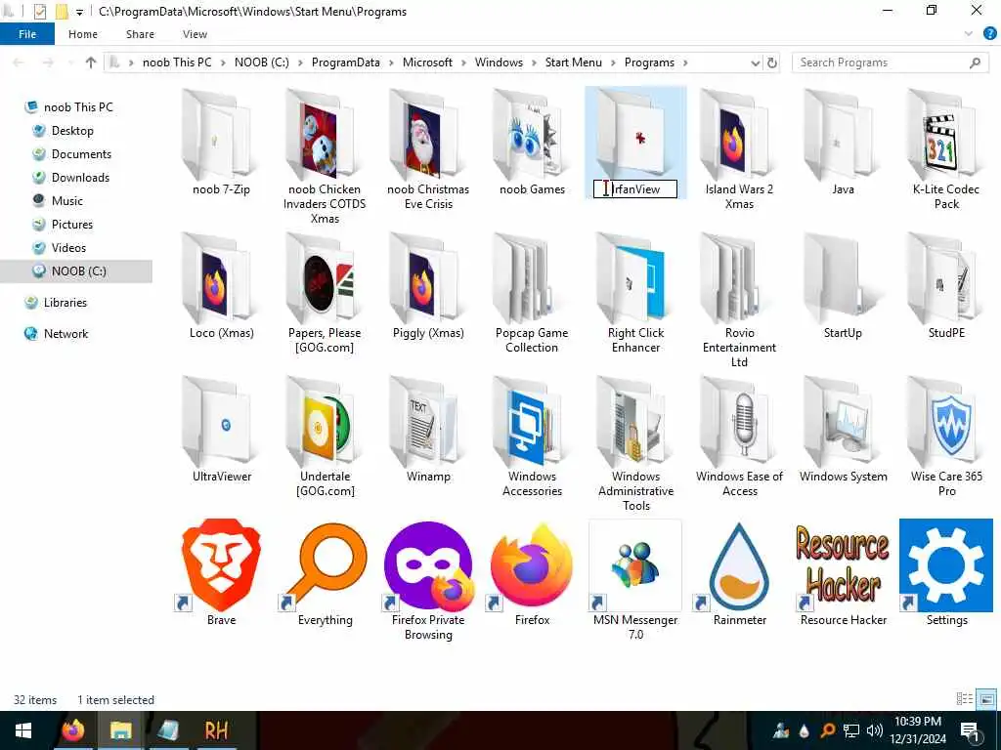Select the Rovio Entertainment Ltd folder
This screenshot has height=750, width=1001.
point(739,278)
